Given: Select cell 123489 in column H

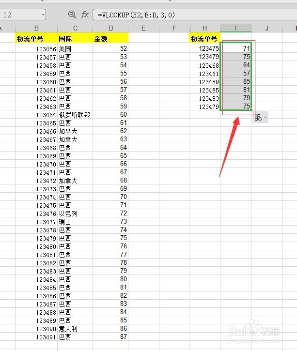Looking at the screenshot, I should 205,81.
